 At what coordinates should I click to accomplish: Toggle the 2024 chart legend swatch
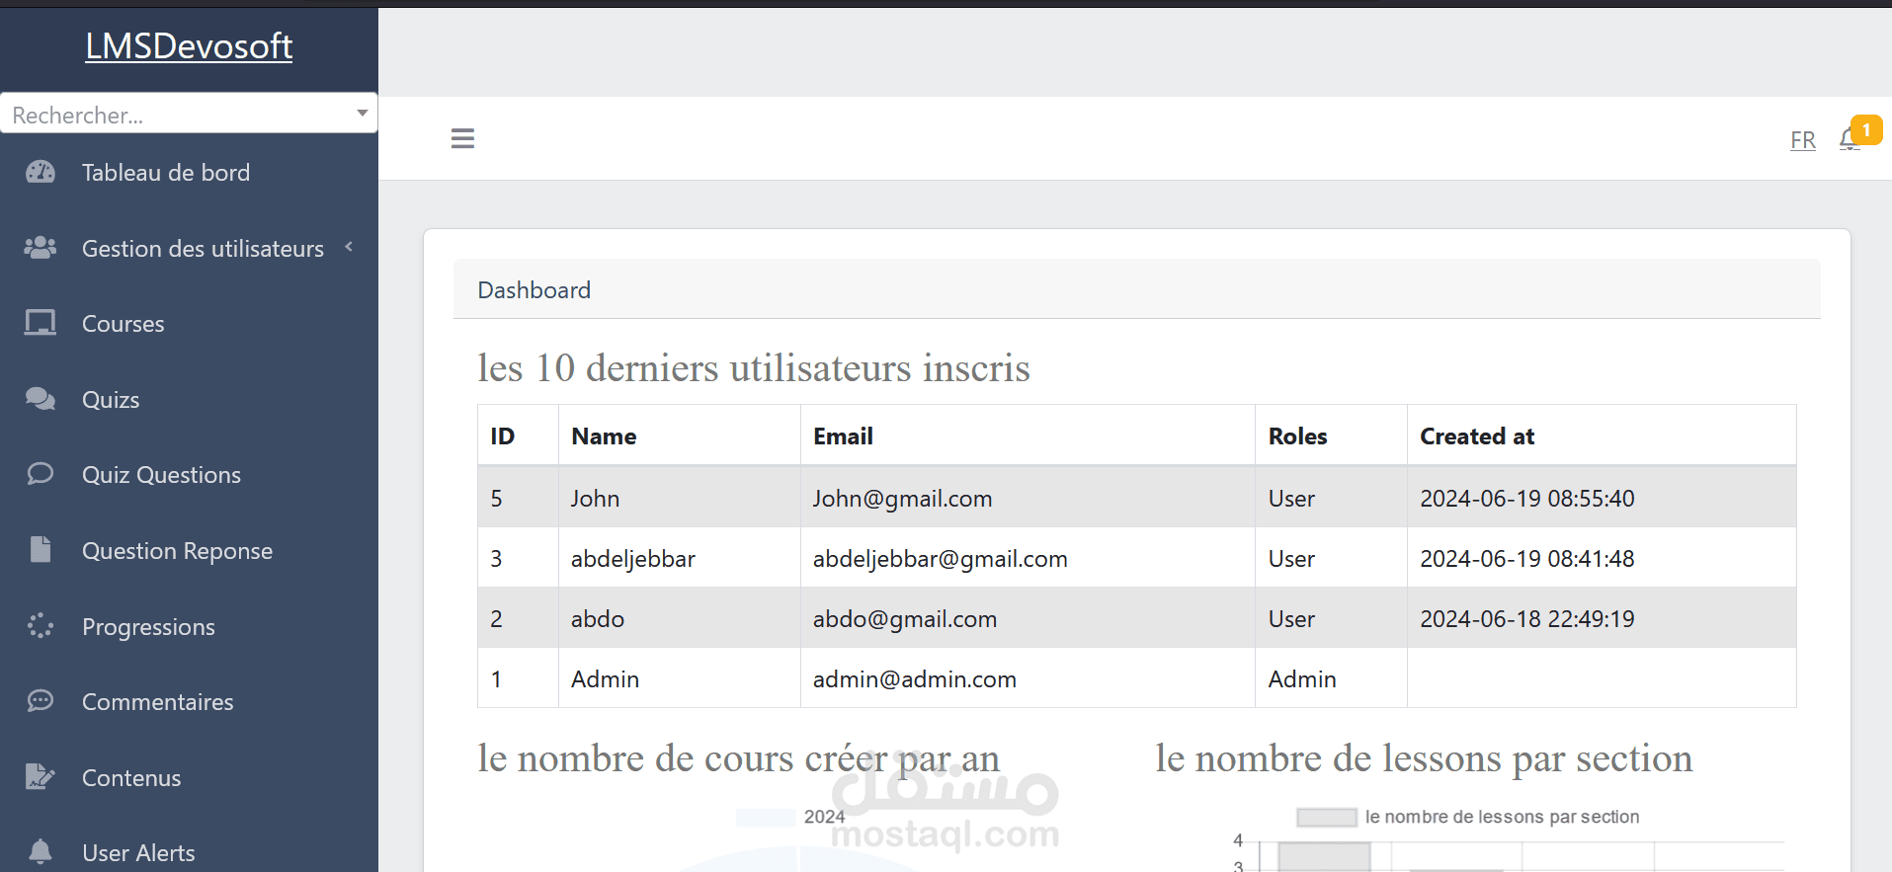coord(766,817)
